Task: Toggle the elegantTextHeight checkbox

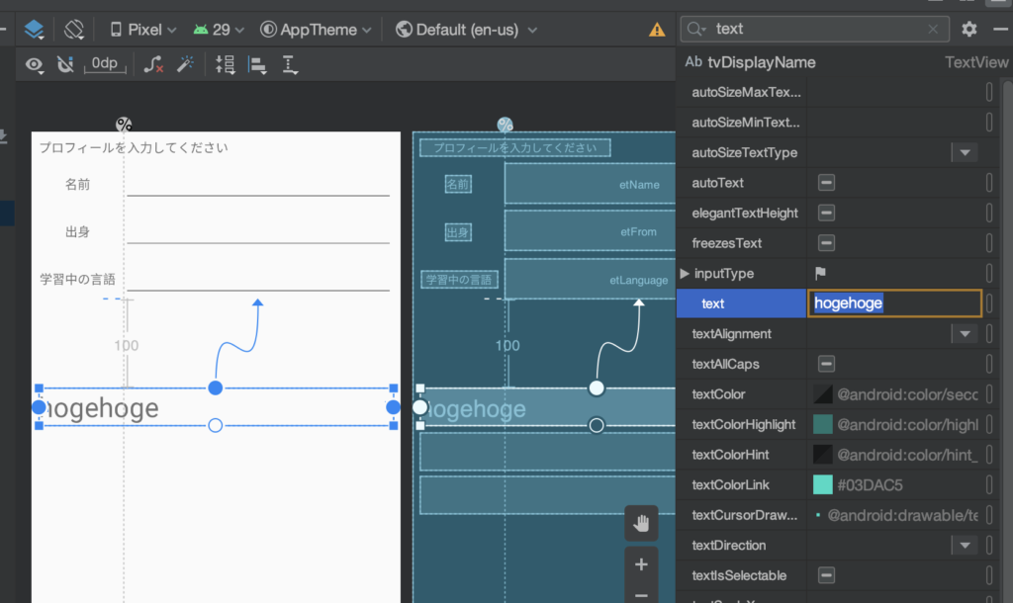Action: coord(826,214)
